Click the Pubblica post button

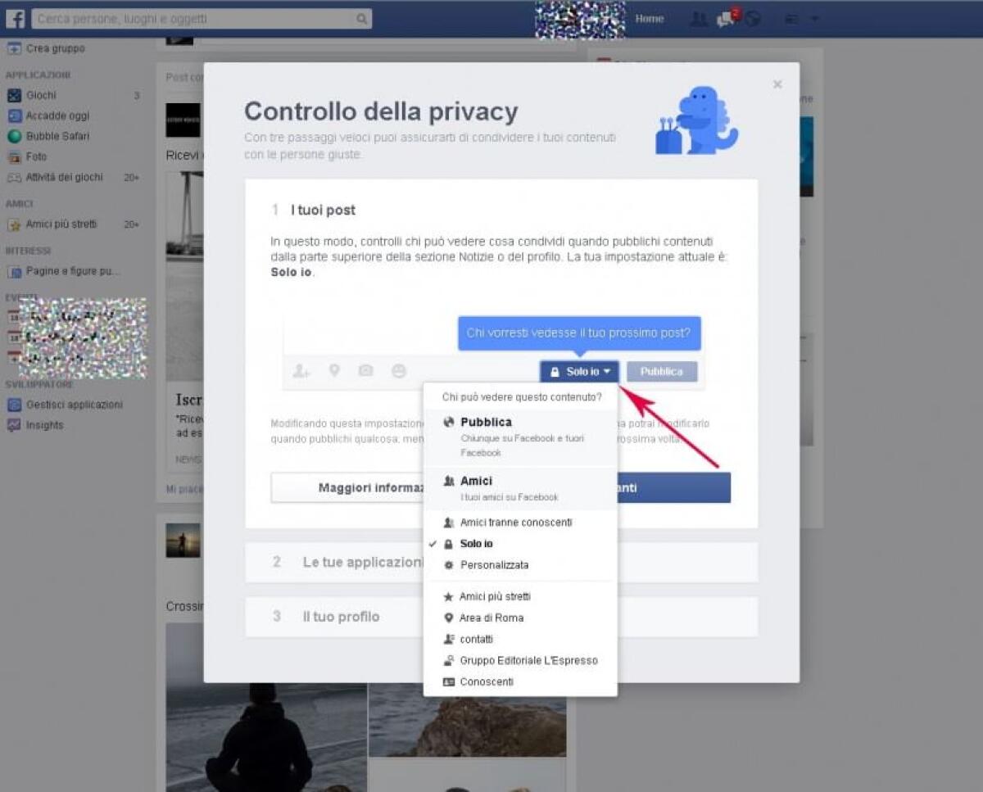pyautogui.click(x=662, y=370)
